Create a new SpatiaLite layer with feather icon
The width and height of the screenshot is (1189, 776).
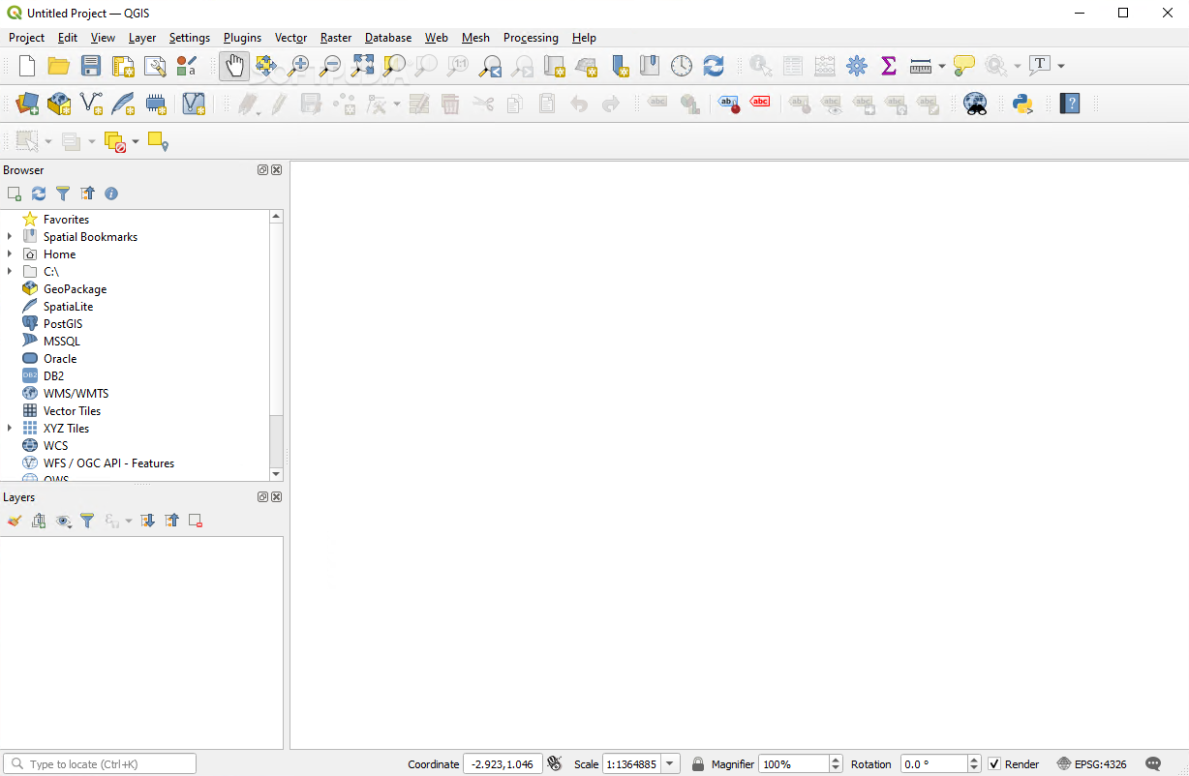click(123, 103)
